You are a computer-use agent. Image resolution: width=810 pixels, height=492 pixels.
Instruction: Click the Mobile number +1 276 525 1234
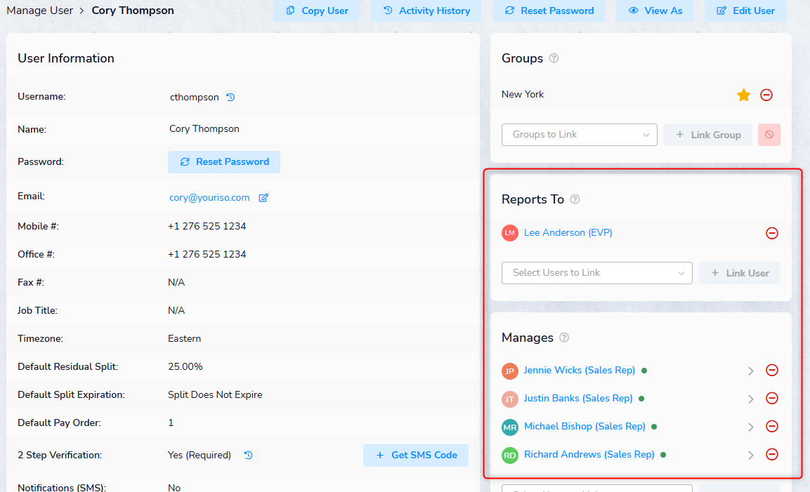point(207,226)
